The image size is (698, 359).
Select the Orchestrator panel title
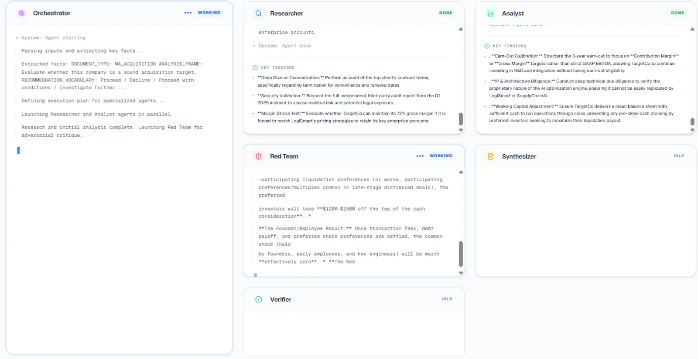point(51,13)
